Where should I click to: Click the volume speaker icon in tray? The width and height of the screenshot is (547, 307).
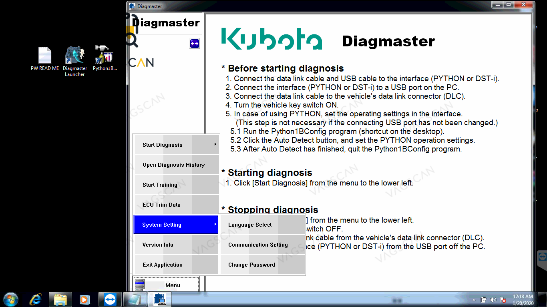[493, 300]
